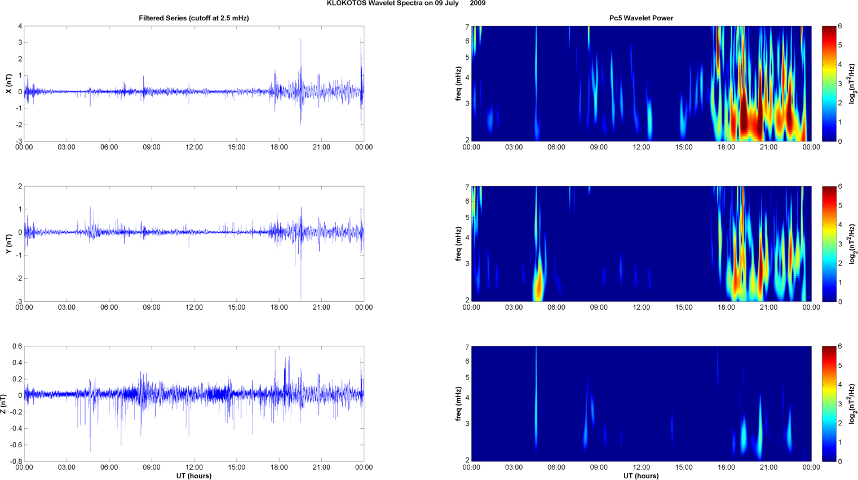Pick the bottom spectrogram colorbar

[x=829, y=404]
